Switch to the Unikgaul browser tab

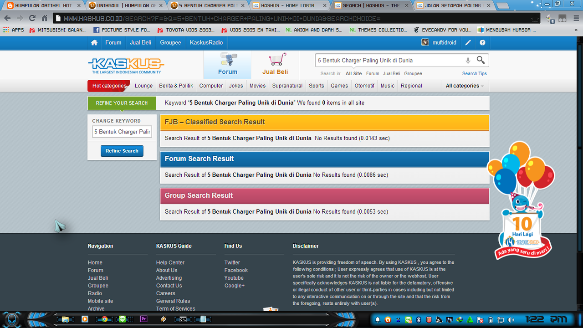(126, 6)
